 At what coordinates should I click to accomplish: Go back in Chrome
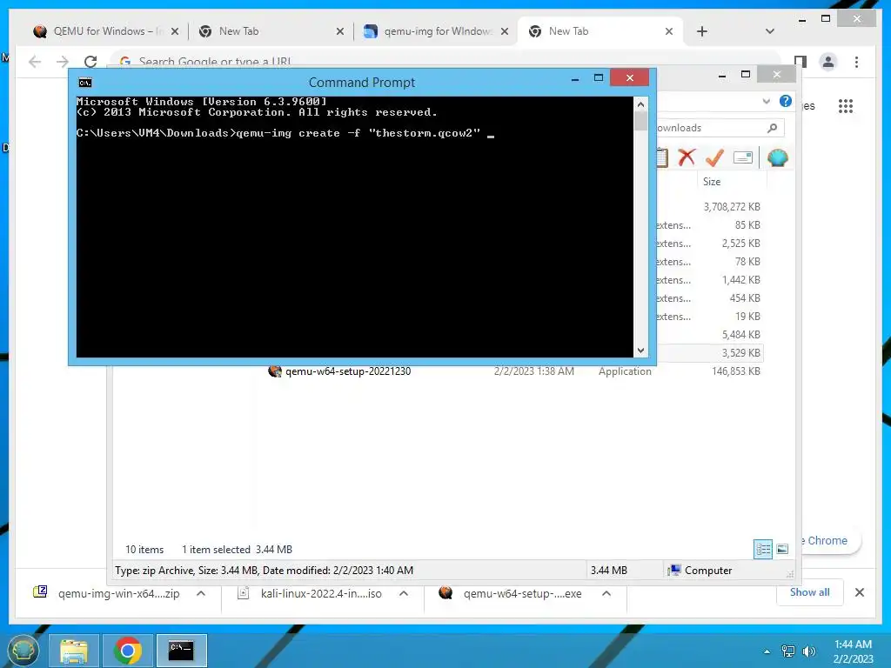[x=35, y=62]
